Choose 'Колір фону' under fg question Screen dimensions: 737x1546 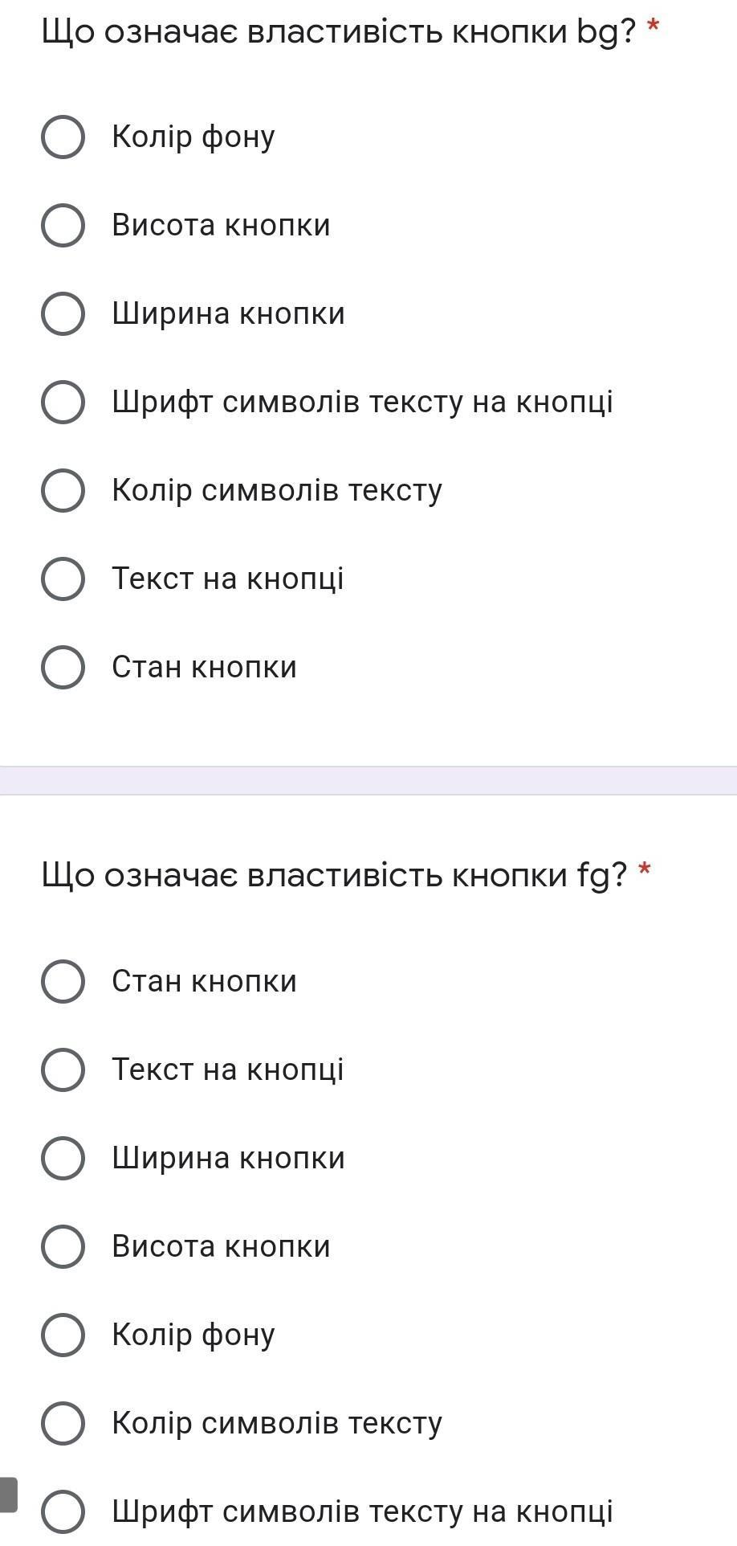click(63, 1335)
